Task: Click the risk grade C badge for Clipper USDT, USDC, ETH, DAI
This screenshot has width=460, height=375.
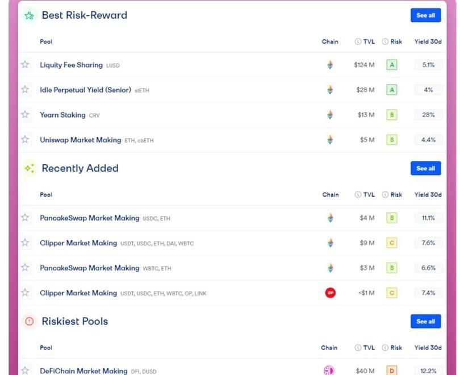Action: point(391,243)
